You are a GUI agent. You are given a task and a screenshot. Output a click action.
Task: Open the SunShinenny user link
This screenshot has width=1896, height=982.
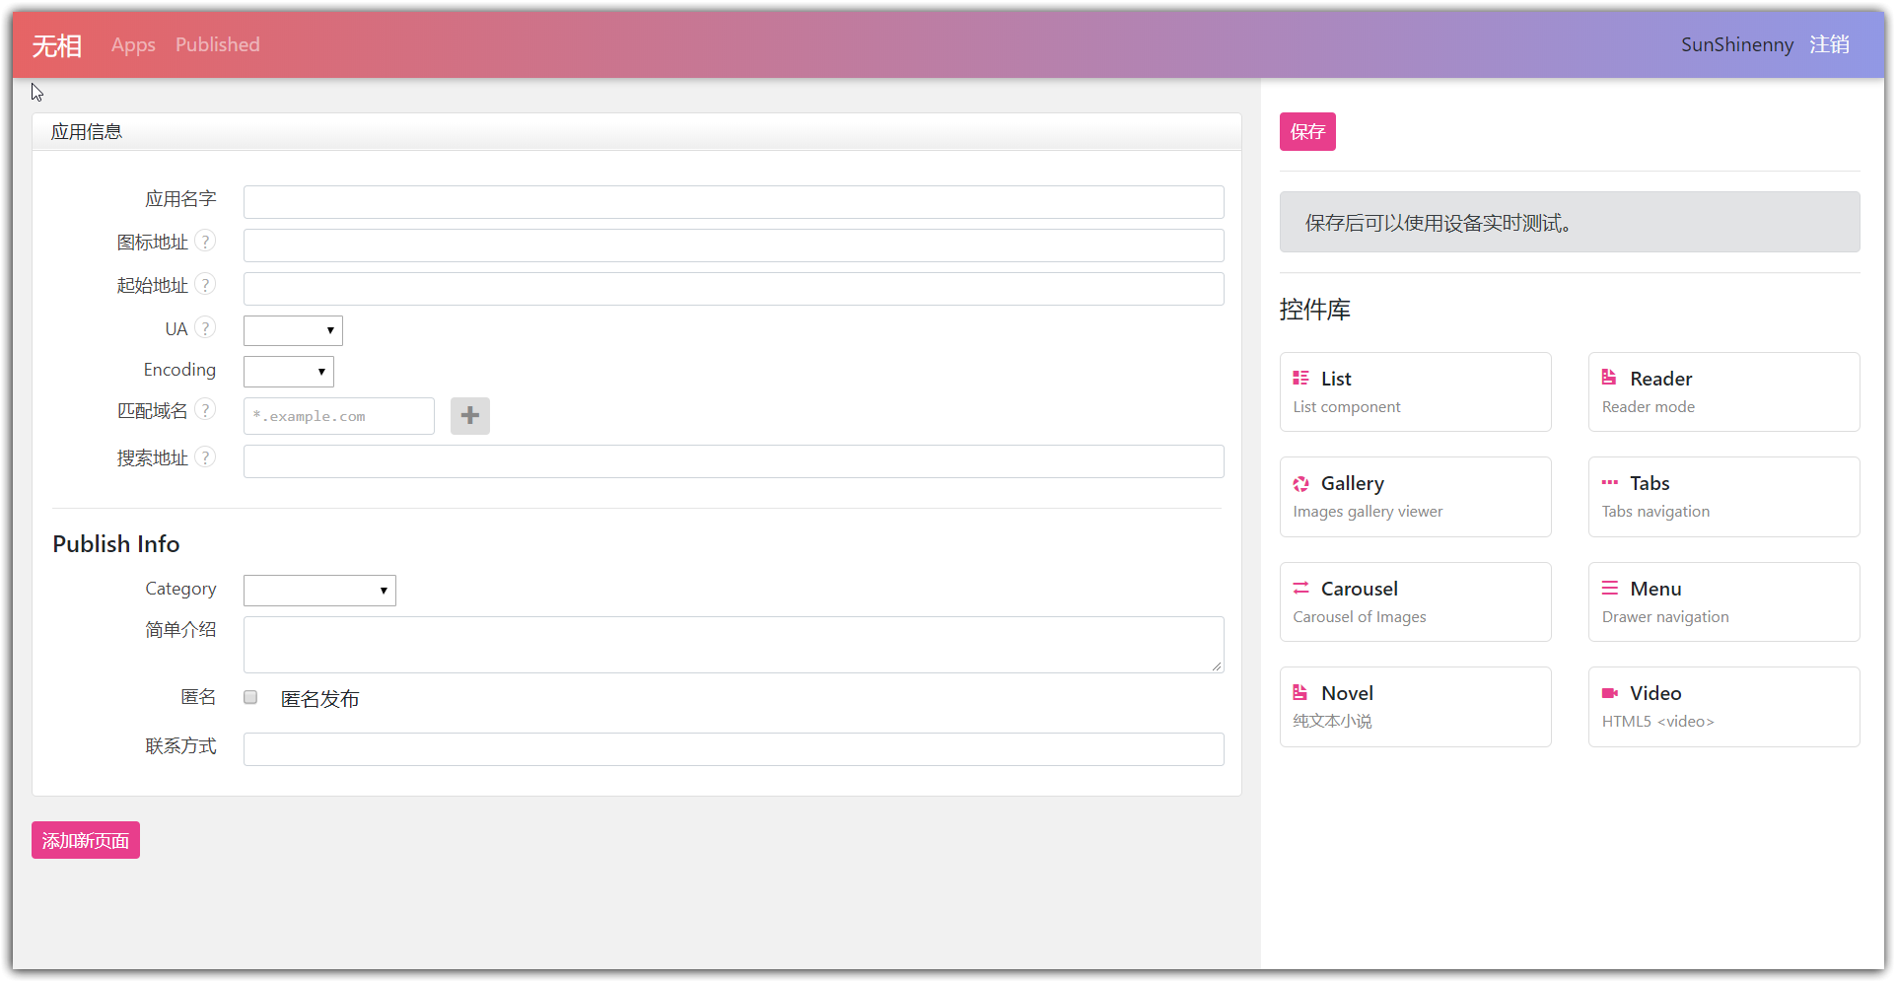click(1736, 44)
